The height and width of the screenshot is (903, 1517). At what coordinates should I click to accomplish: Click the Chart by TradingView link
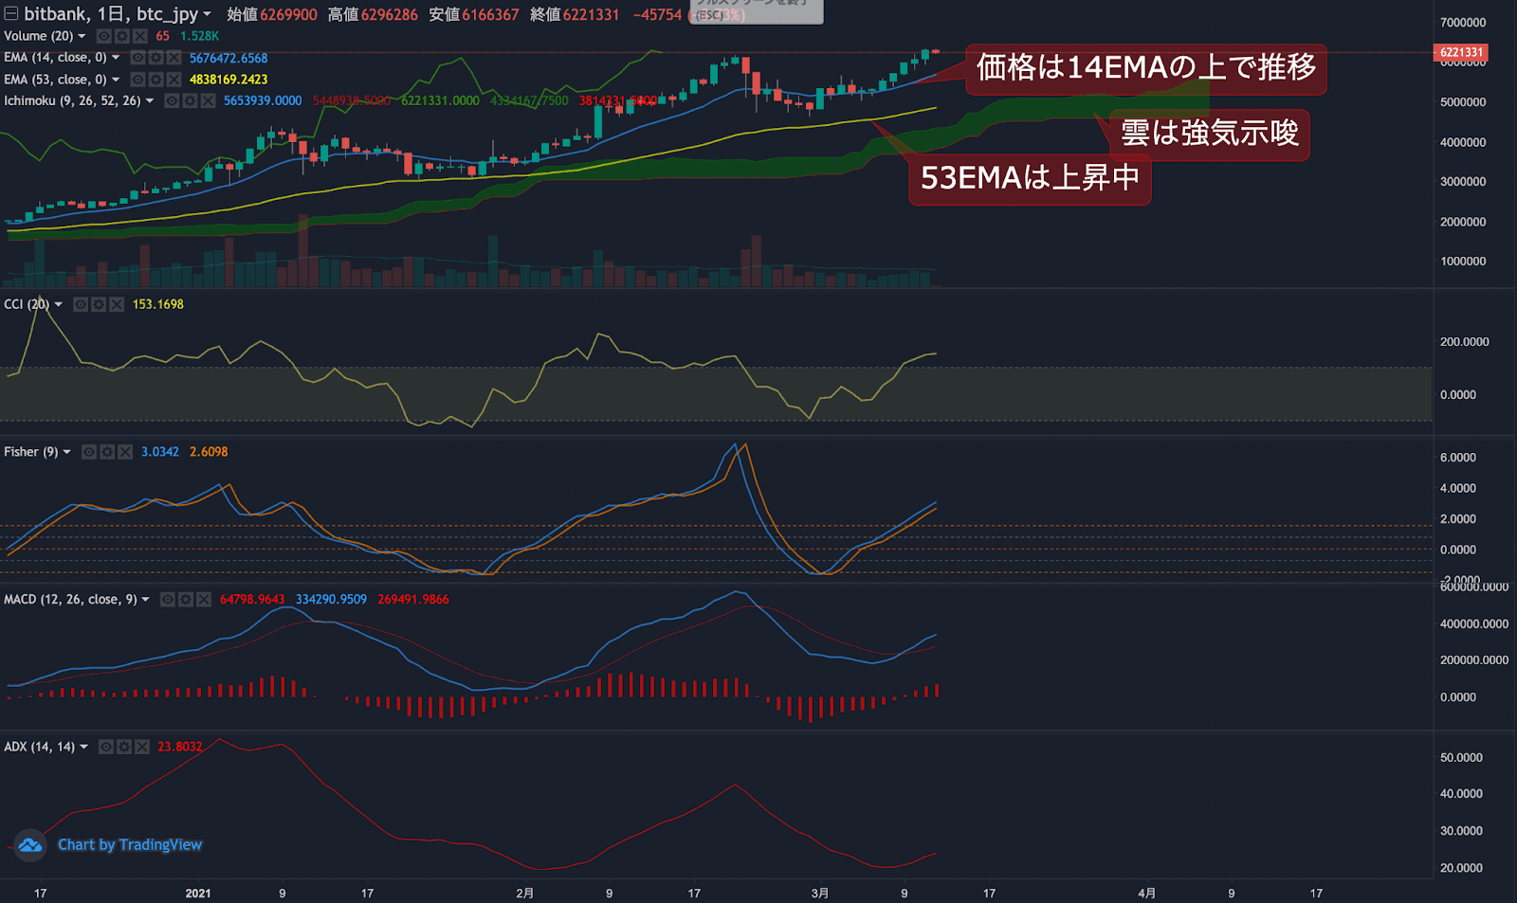point(130,844)
